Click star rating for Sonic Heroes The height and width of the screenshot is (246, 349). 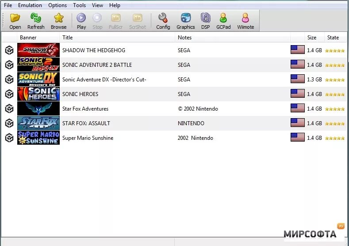[335, 94]
